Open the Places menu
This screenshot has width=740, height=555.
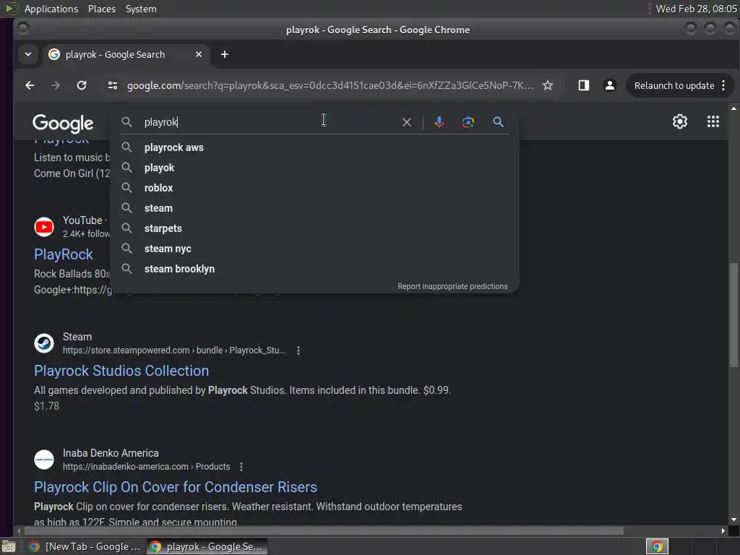101,9
